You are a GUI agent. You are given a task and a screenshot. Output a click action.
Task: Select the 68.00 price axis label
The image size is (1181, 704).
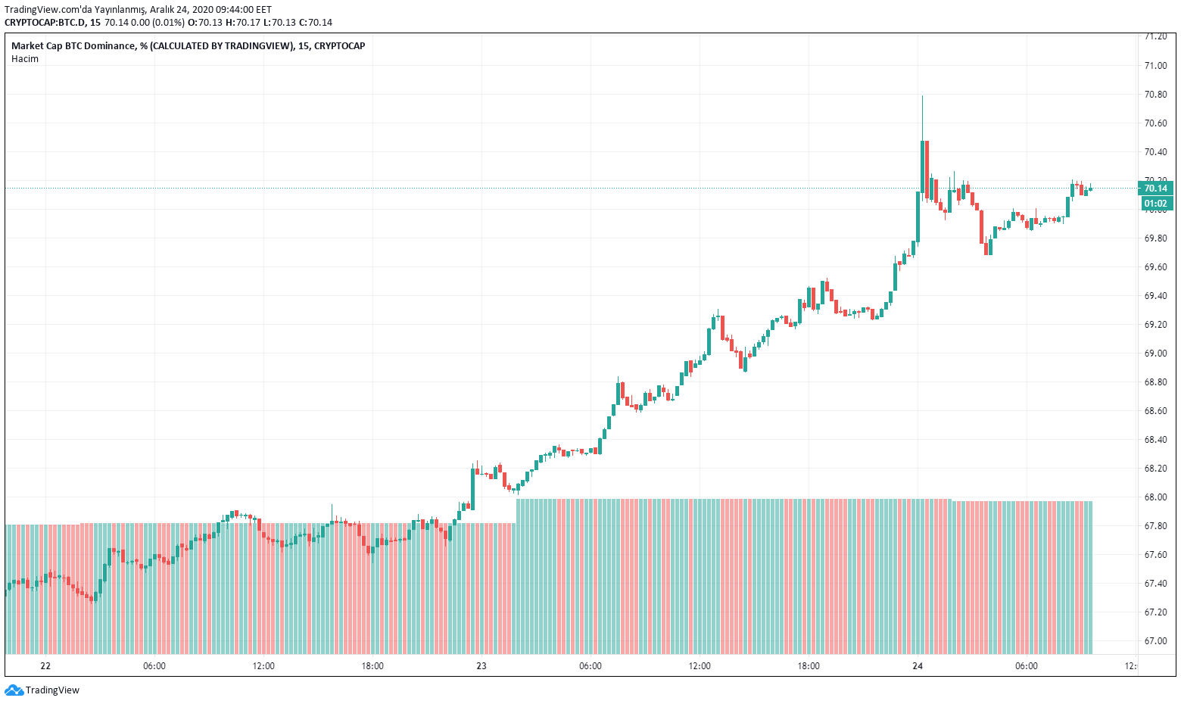point(1155,497)
